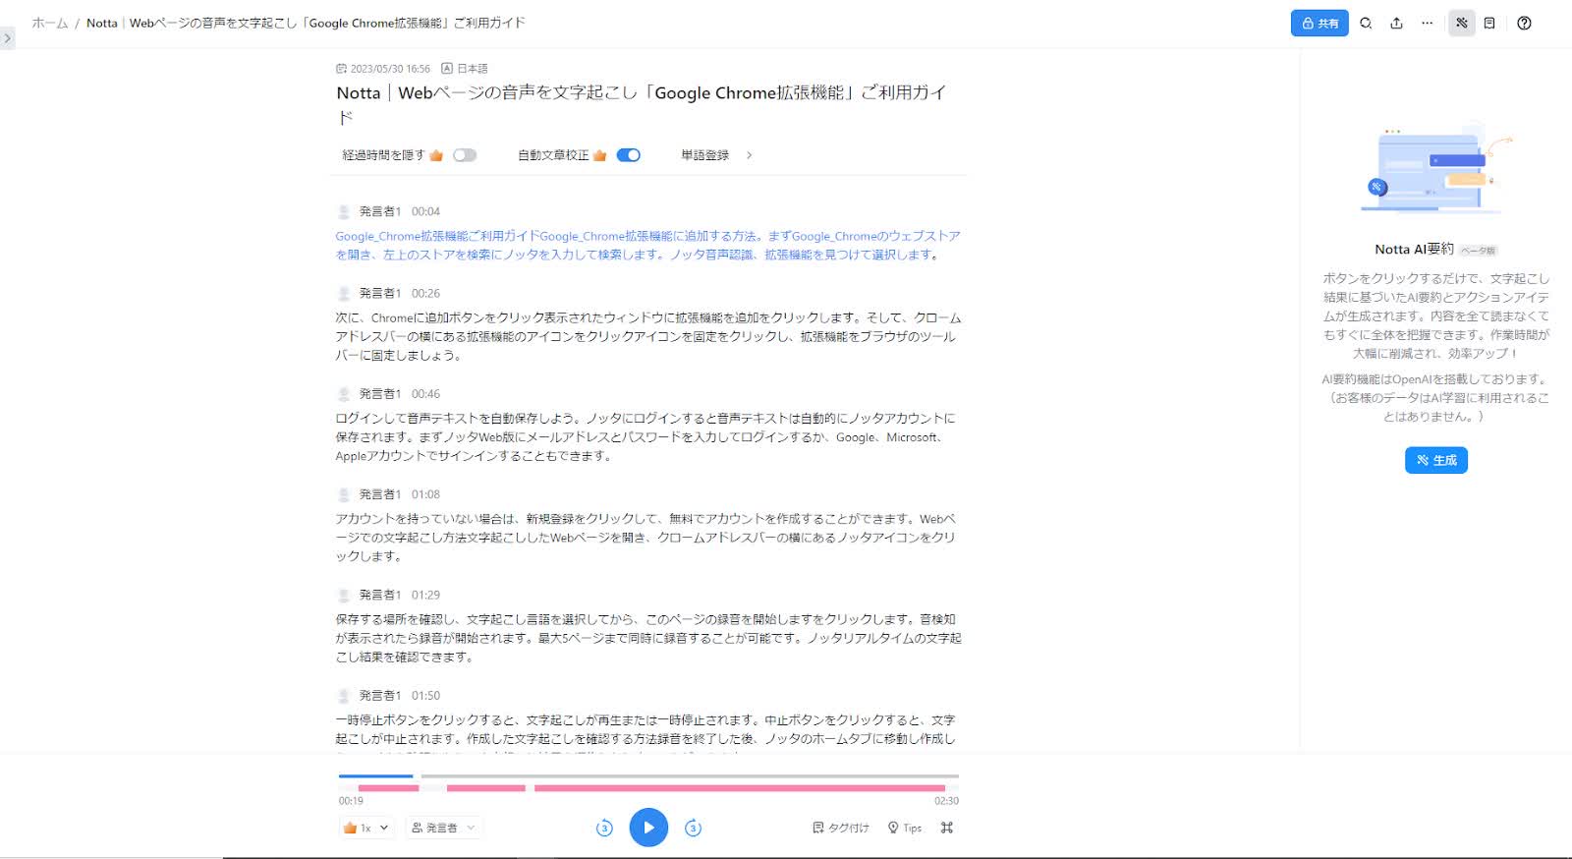
Task: Rewind 3 seconds
Action: [x=604, y=828]
